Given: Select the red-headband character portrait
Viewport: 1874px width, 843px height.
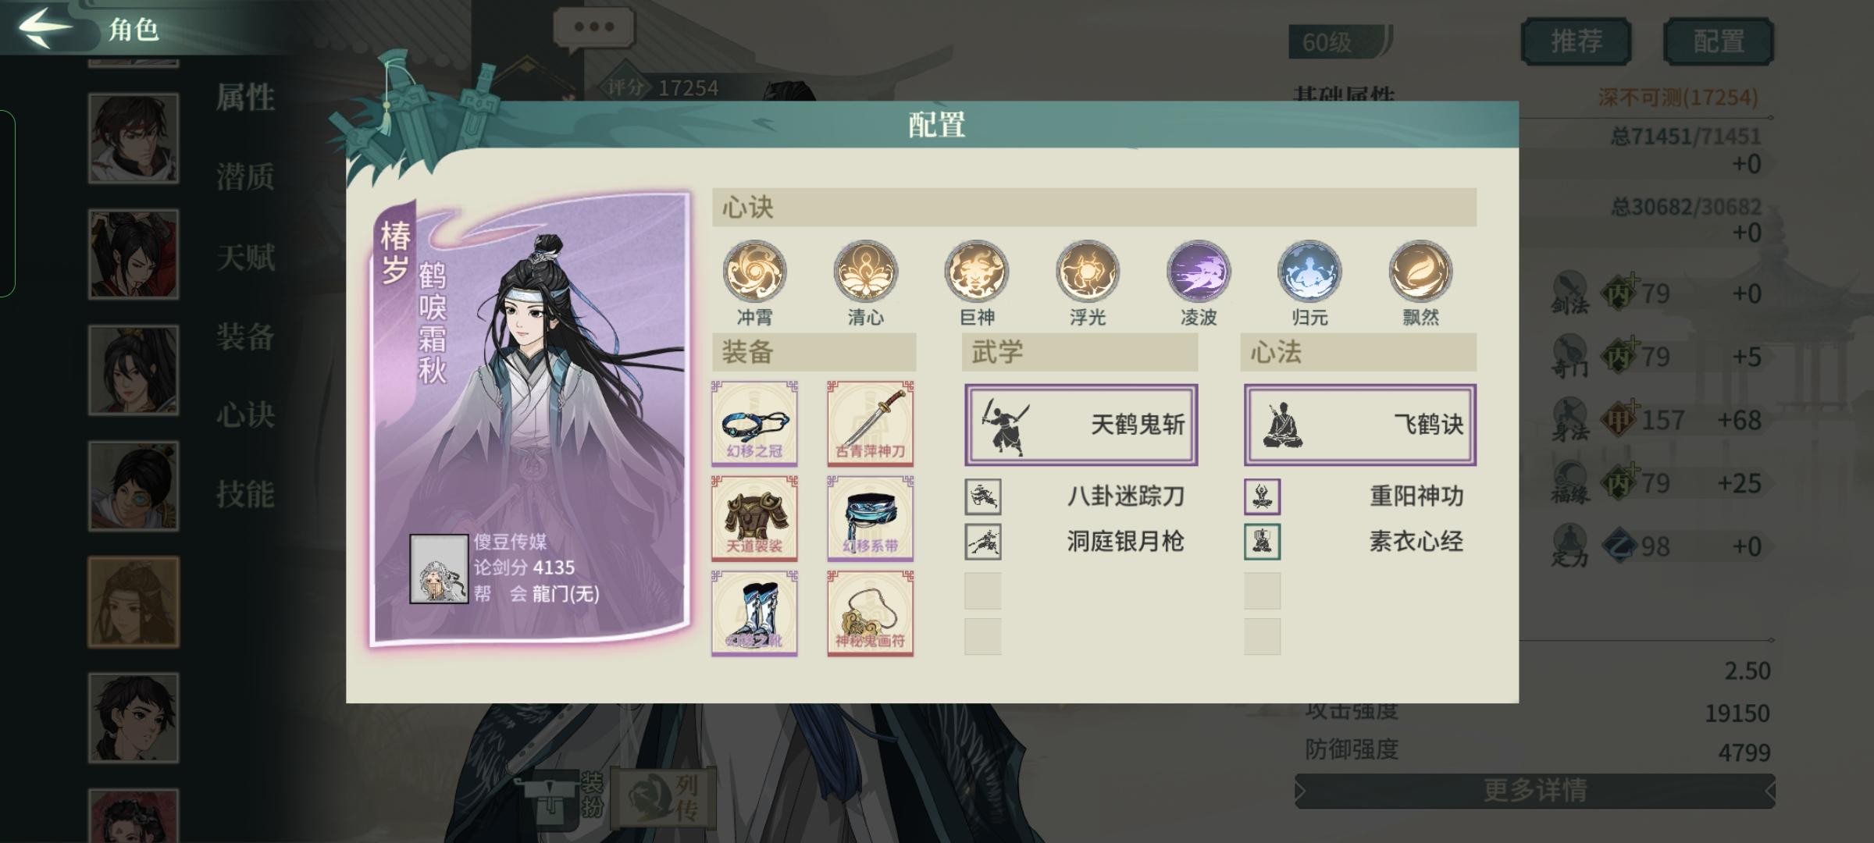Looking at the screenshot, I should click(x=134, y=138).
